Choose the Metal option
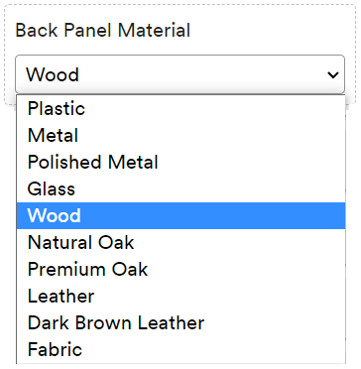The height and width of the screenshot is (369, 361). (x=180, y=135)
